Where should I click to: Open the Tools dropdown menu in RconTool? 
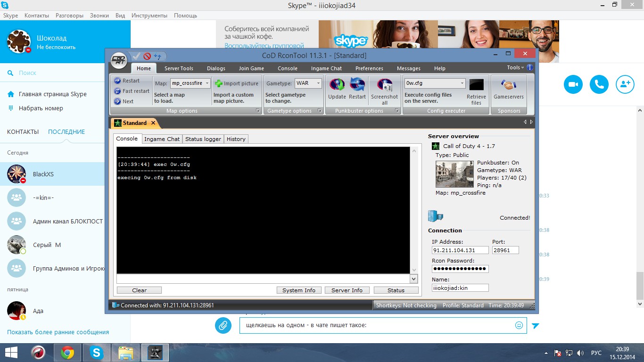515,67
